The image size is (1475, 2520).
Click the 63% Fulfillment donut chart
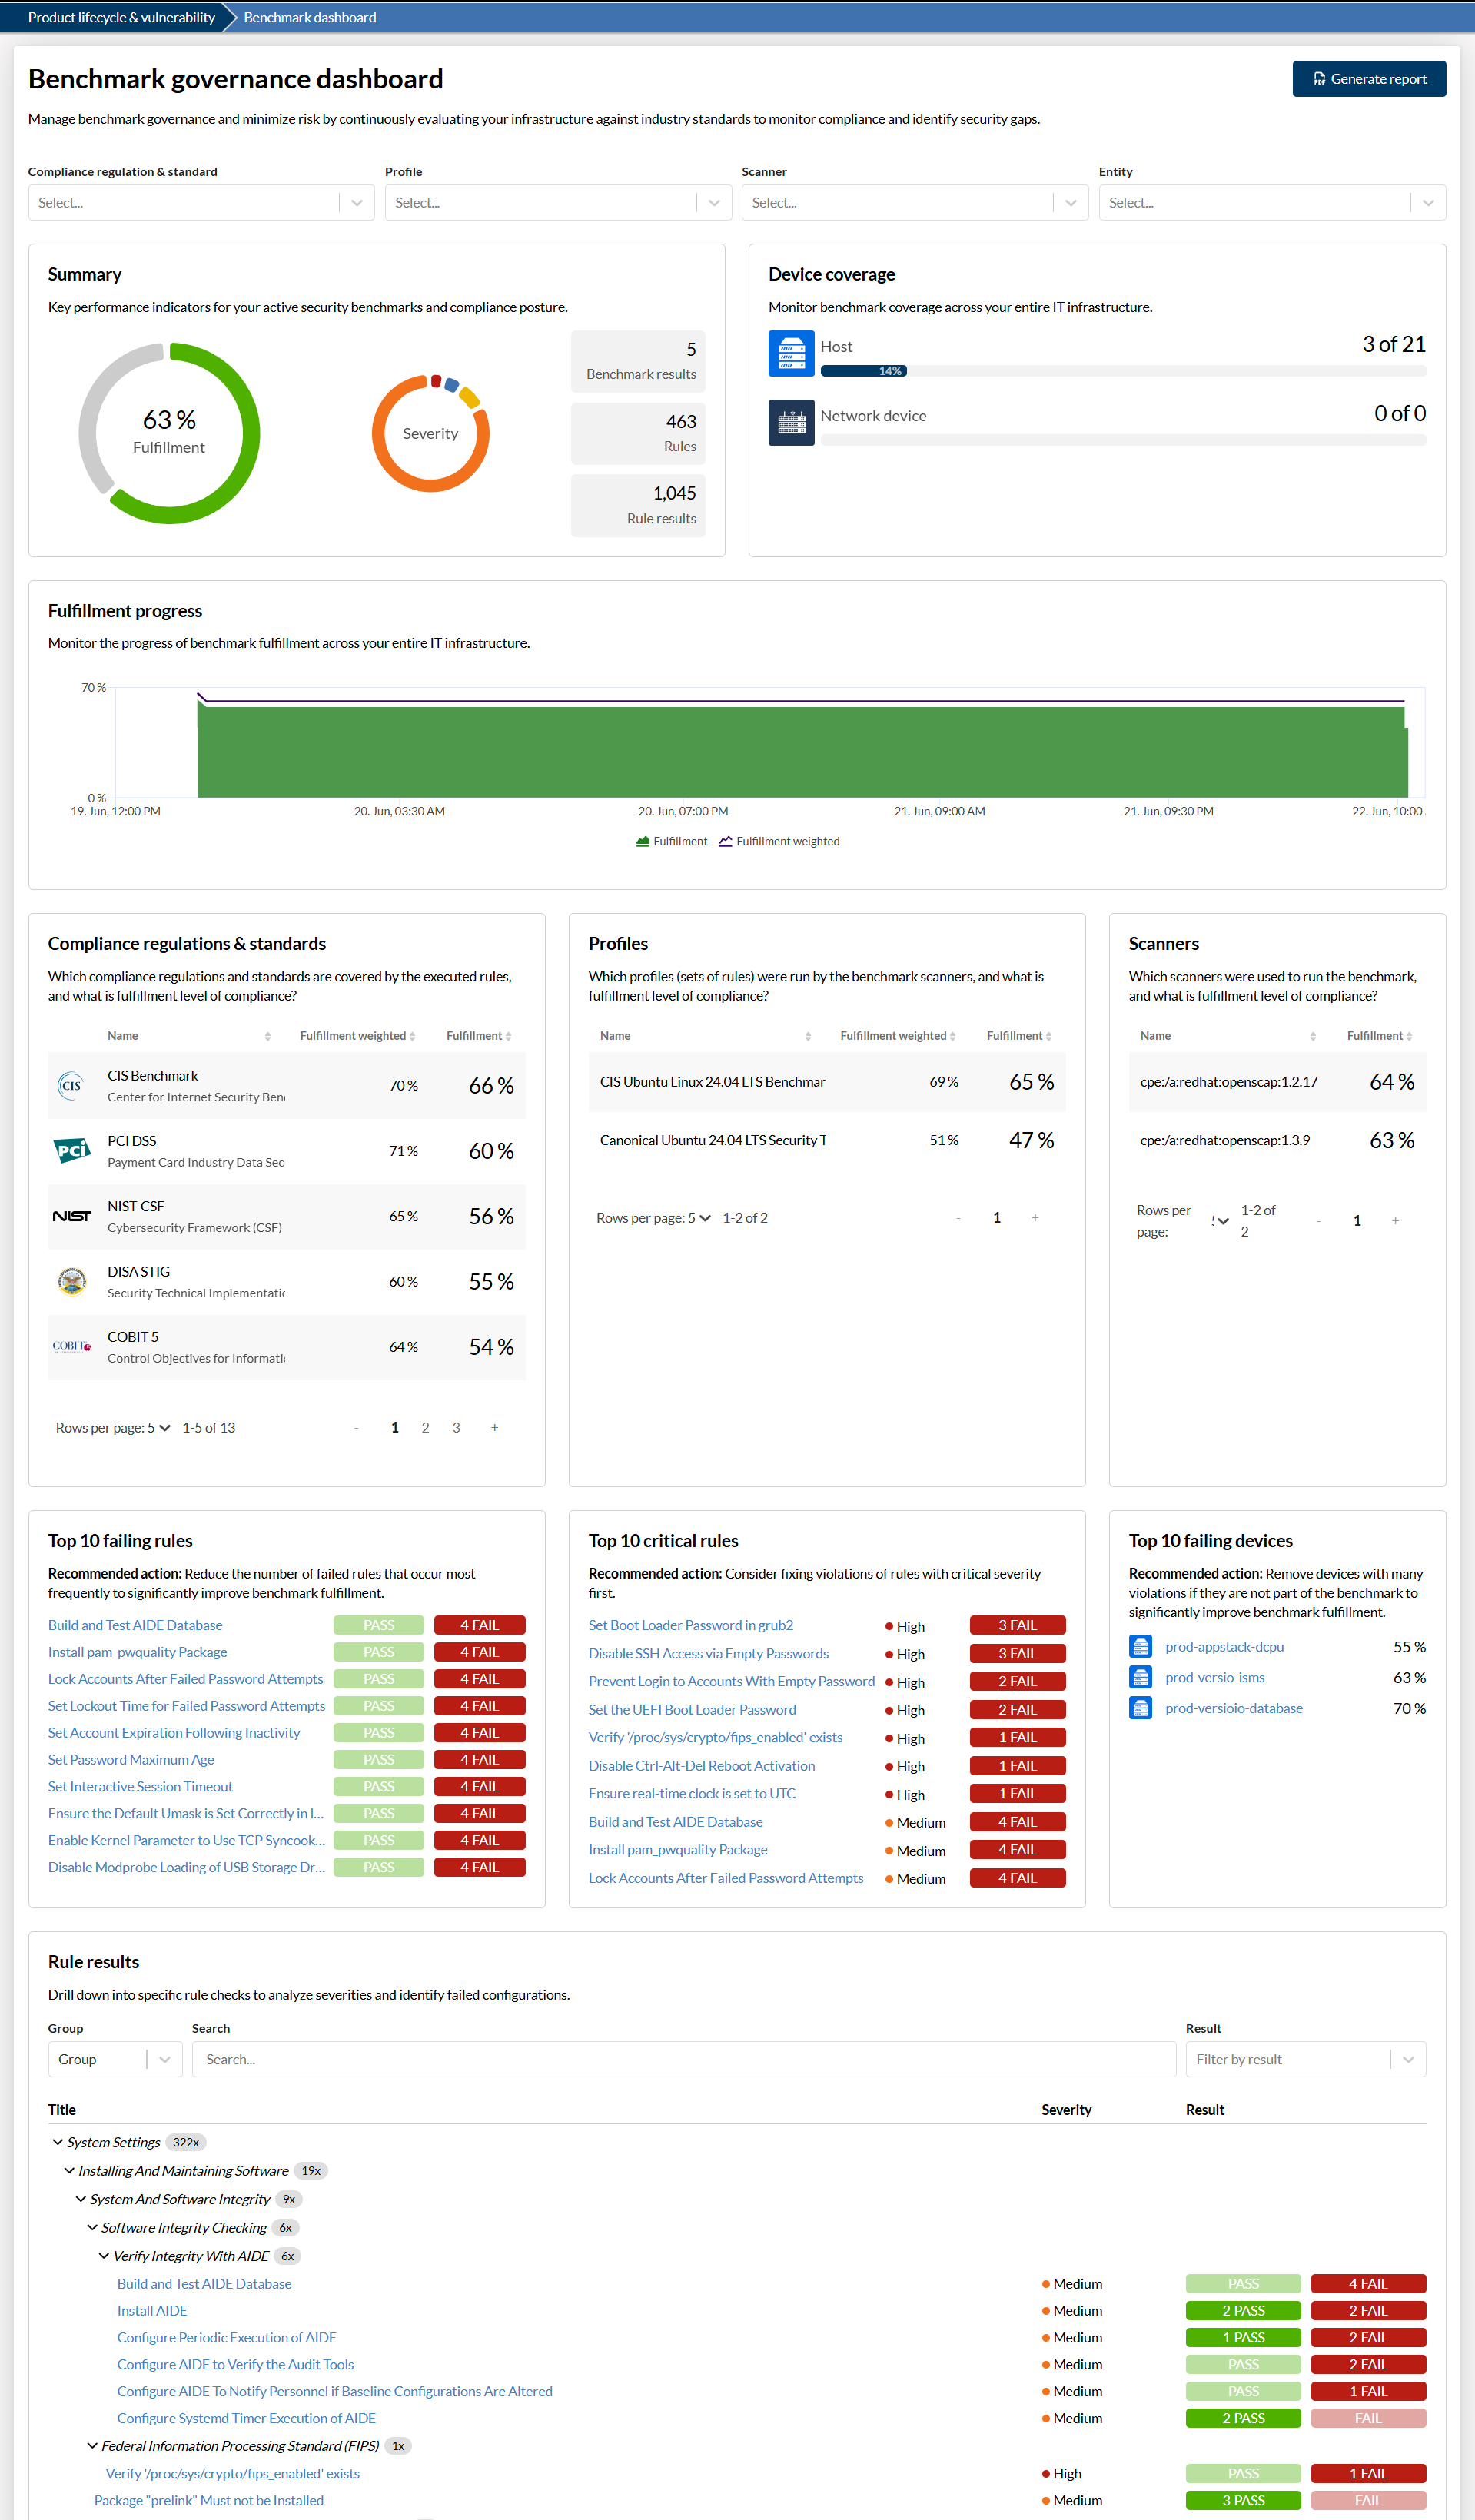tap(169, 433)
